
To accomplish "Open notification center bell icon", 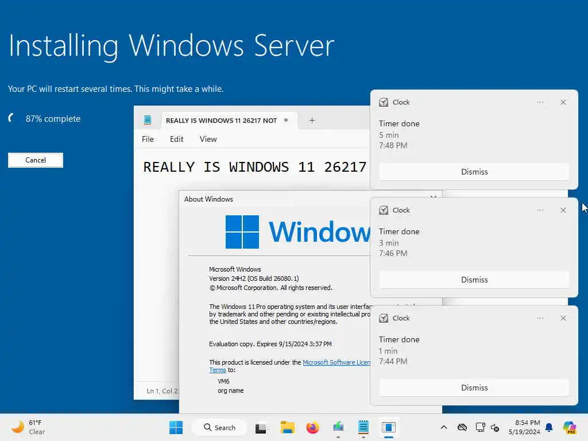I will 549,427.
